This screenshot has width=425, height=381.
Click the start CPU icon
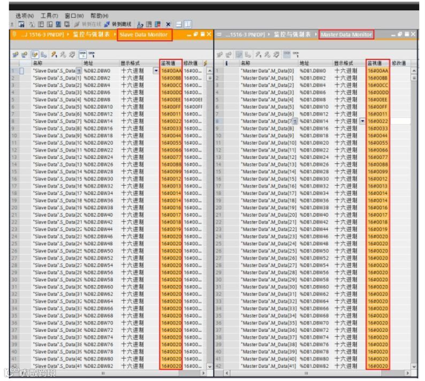pos(148,25)
